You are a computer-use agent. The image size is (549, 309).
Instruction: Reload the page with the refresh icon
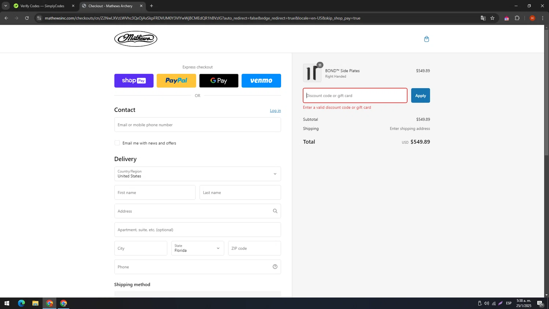click(x=27, y=18)
